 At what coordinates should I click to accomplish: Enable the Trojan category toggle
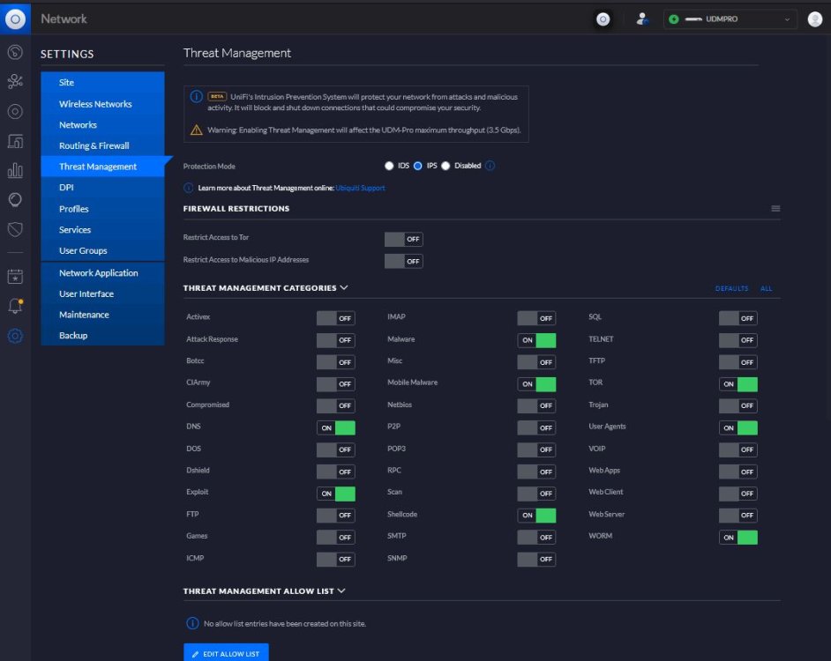(x=737, y=405)
